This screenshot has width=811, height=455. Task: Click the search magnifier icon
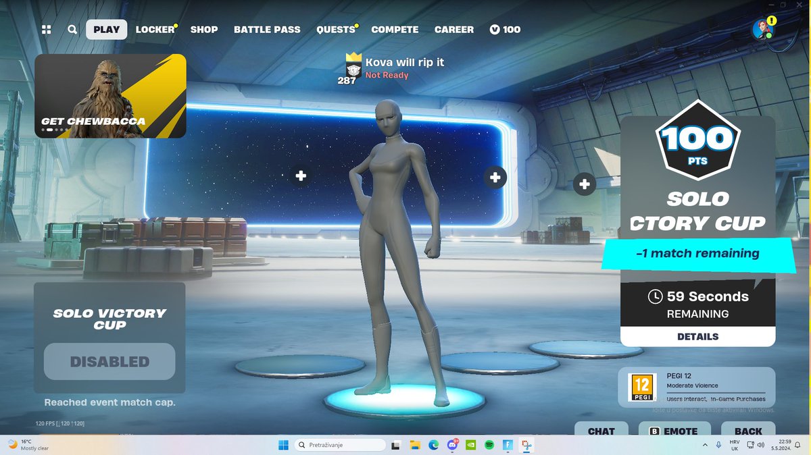(72, 30)
